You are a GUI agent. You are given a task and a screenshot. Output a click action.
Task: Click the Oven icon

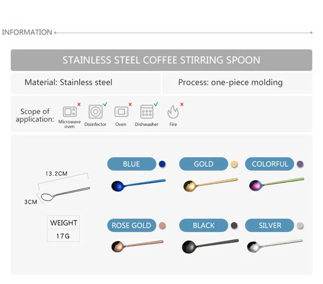pyautogui.click(x=122, y=112)
